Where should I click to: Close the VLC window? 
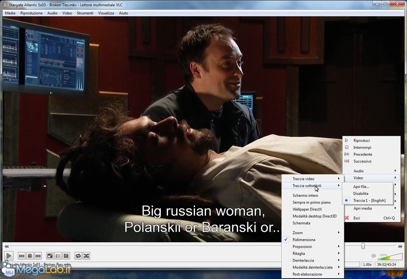click(397, 4)
